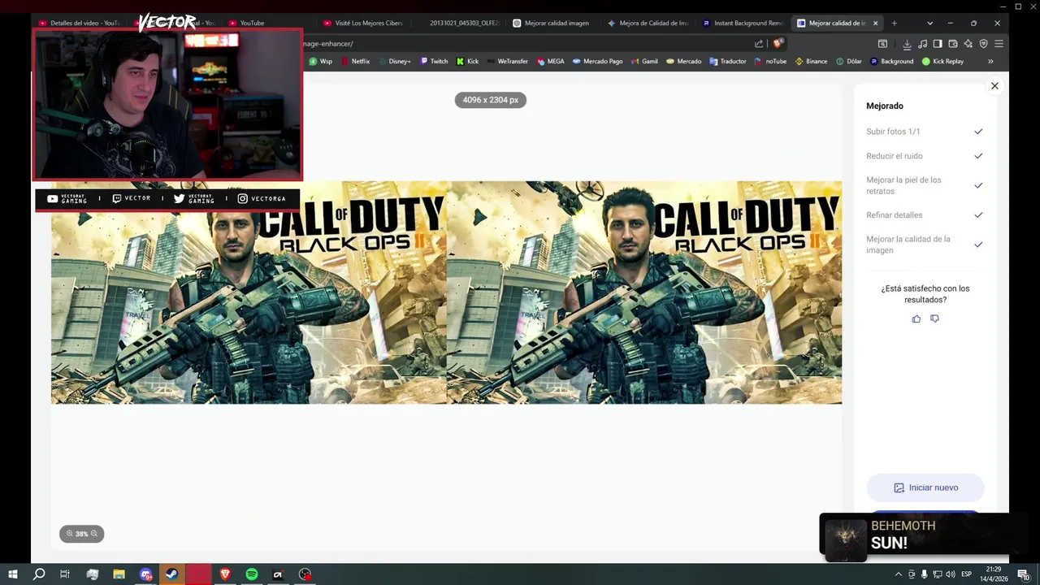
Task: Open the browser downloads icon
Action: pos(907,44)
